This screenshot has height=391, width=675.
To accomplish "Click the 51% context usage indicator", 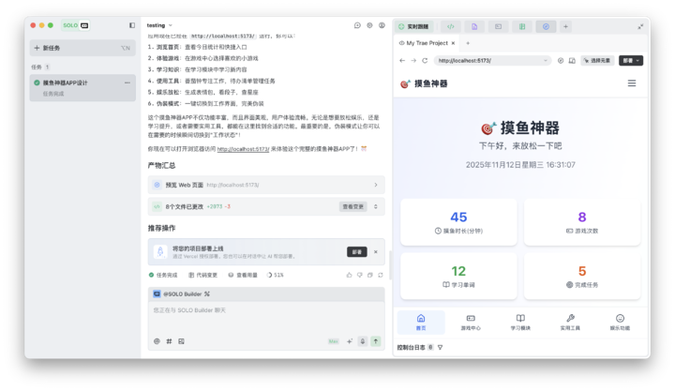I will pyautogui.click(x=275, y=275).
